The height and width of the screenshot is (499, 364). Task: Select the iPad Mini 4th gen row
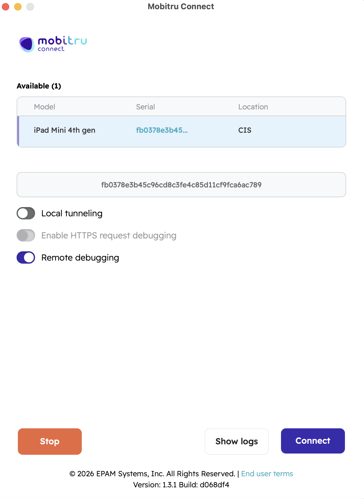(x=65, y=130)
